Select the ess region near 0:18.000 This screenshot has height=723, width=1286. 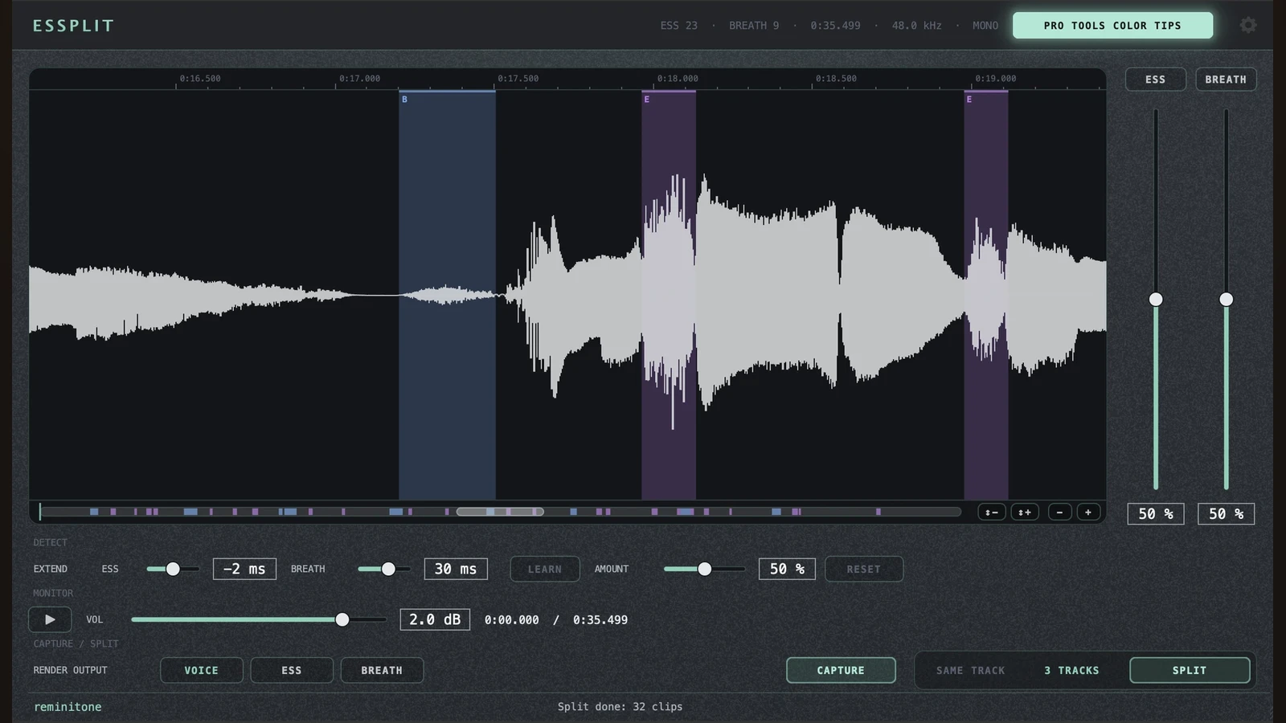click(669, 295)
